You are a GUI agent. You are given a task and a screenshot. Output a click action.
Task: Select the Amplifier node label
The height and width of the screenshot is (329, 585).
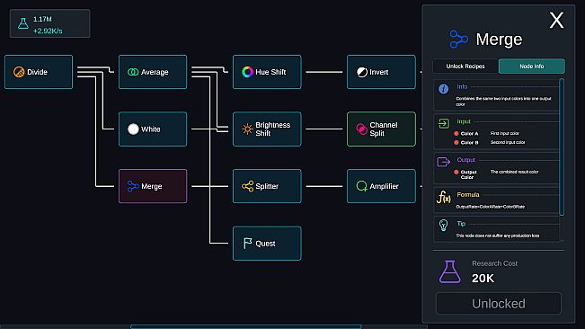tap(384, 186)
